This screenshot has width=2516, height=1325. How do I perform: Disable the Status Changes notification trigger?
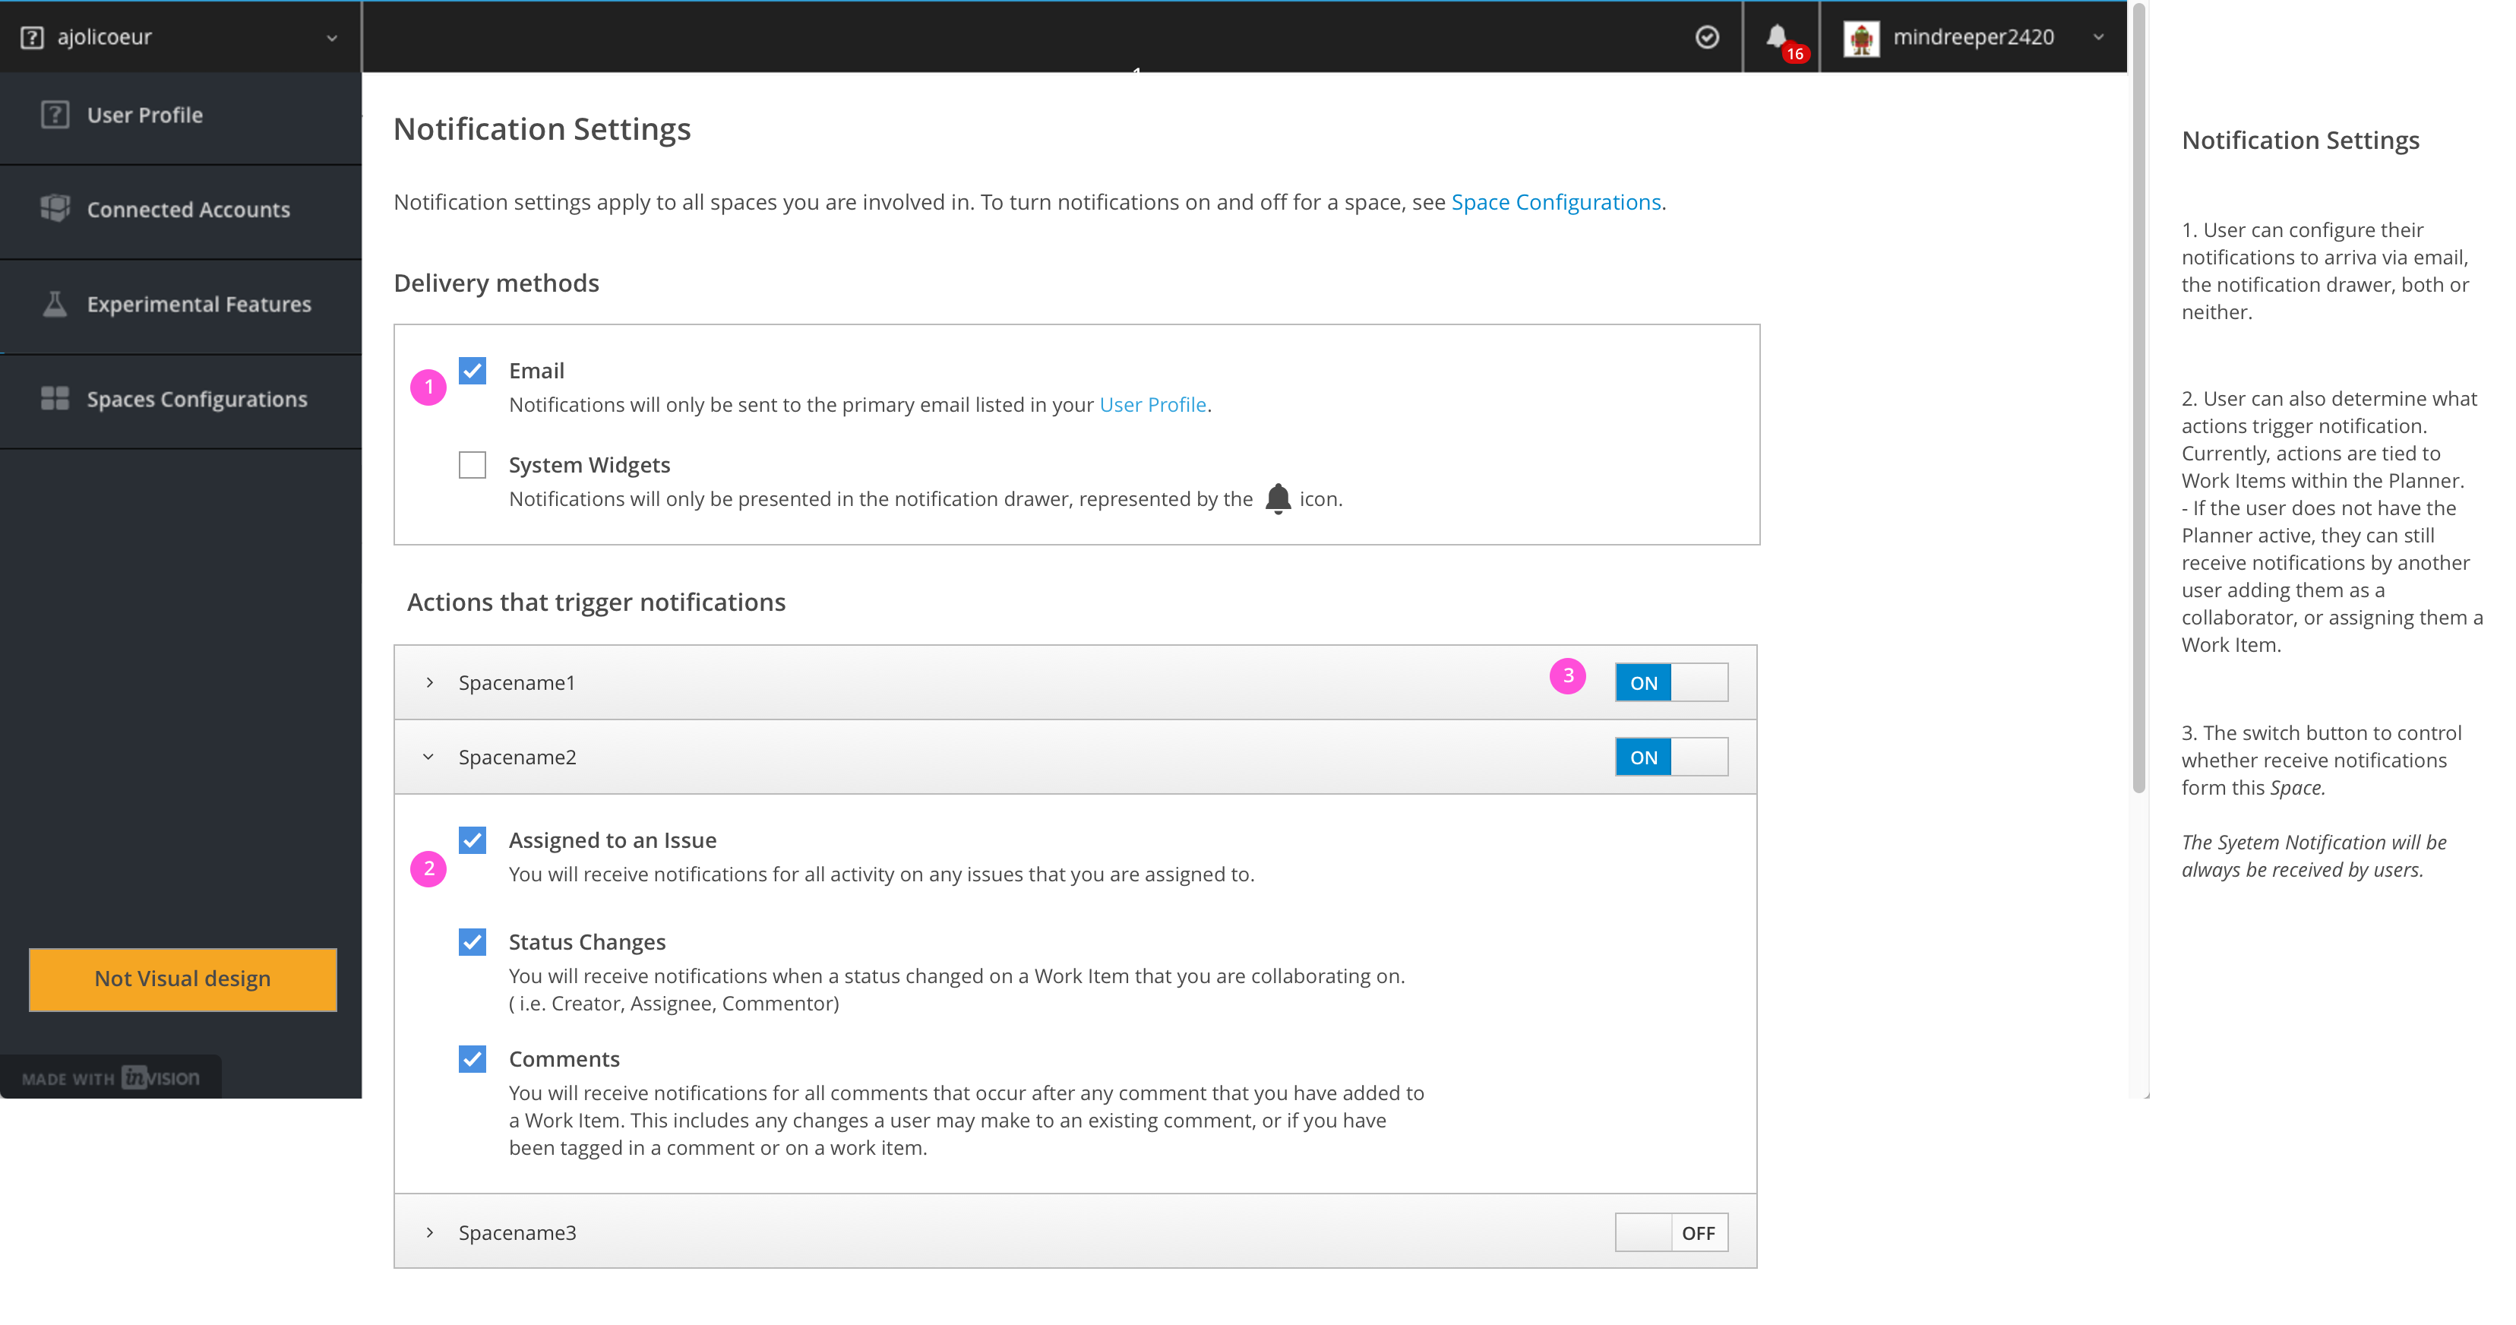[472, 941]
